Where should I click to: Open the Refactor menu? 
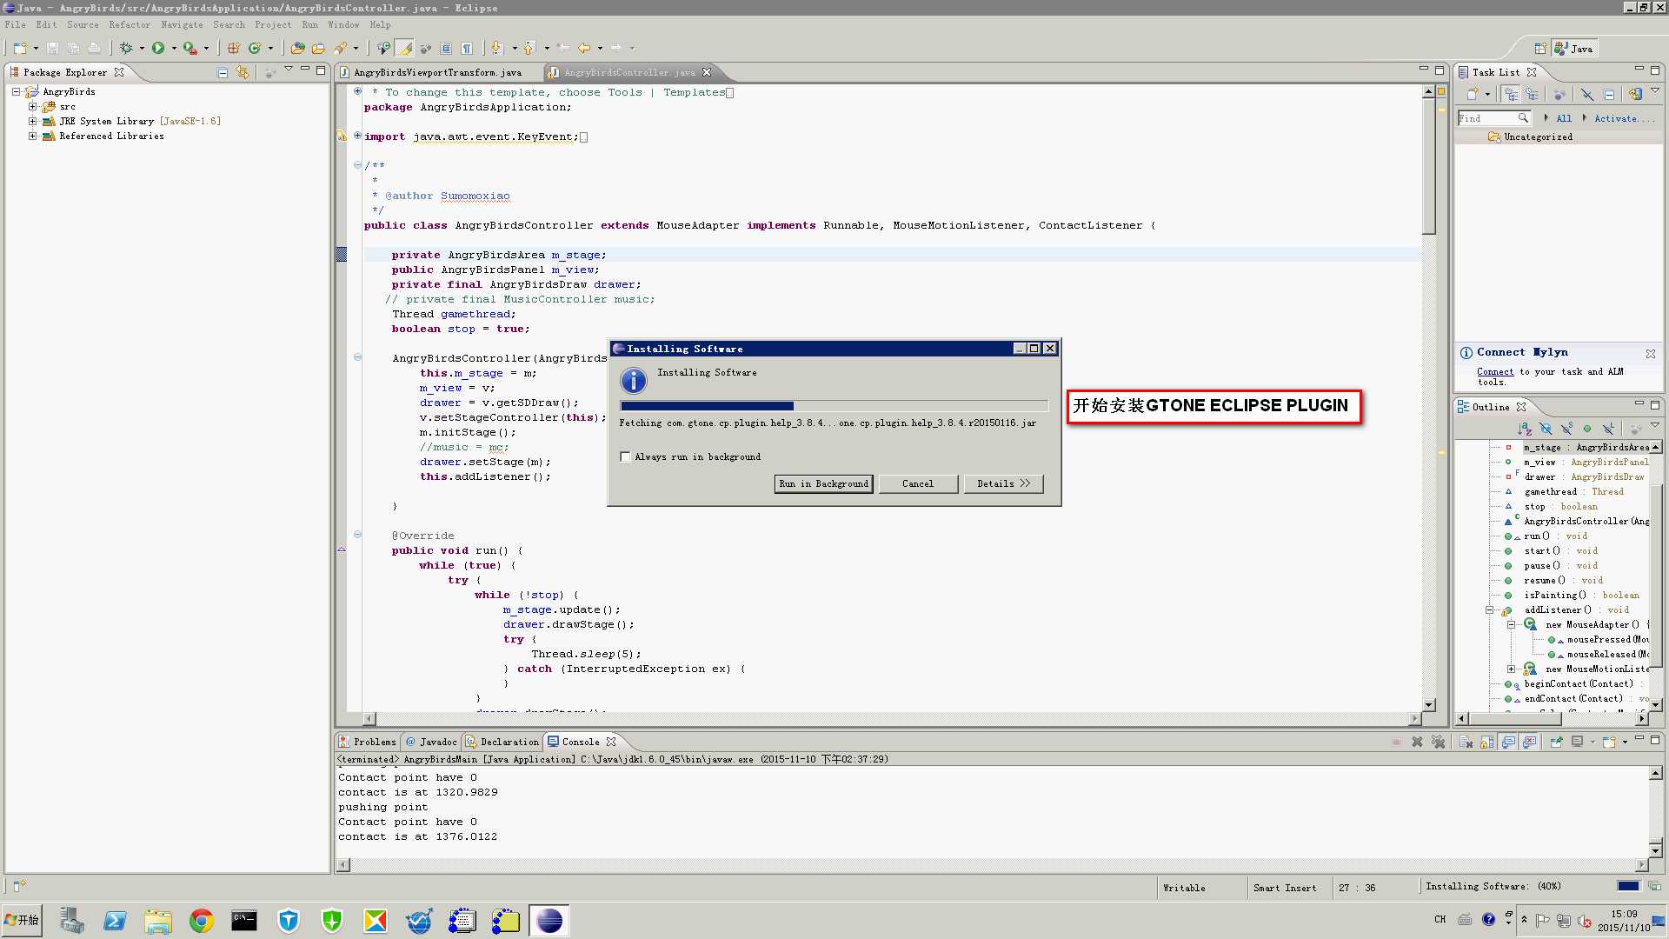pyautogui.click(x=130, y=24)
